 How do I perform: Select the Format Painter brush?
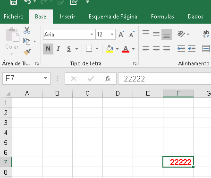(27, 52)
